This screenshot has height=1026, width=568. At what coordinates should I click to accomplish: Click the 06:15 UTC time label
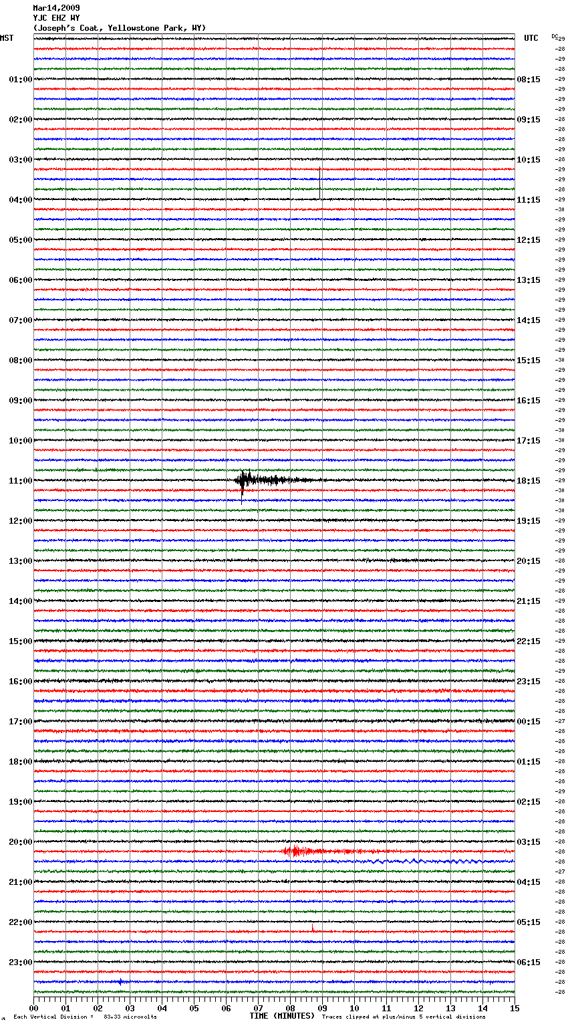pos(529,962)
